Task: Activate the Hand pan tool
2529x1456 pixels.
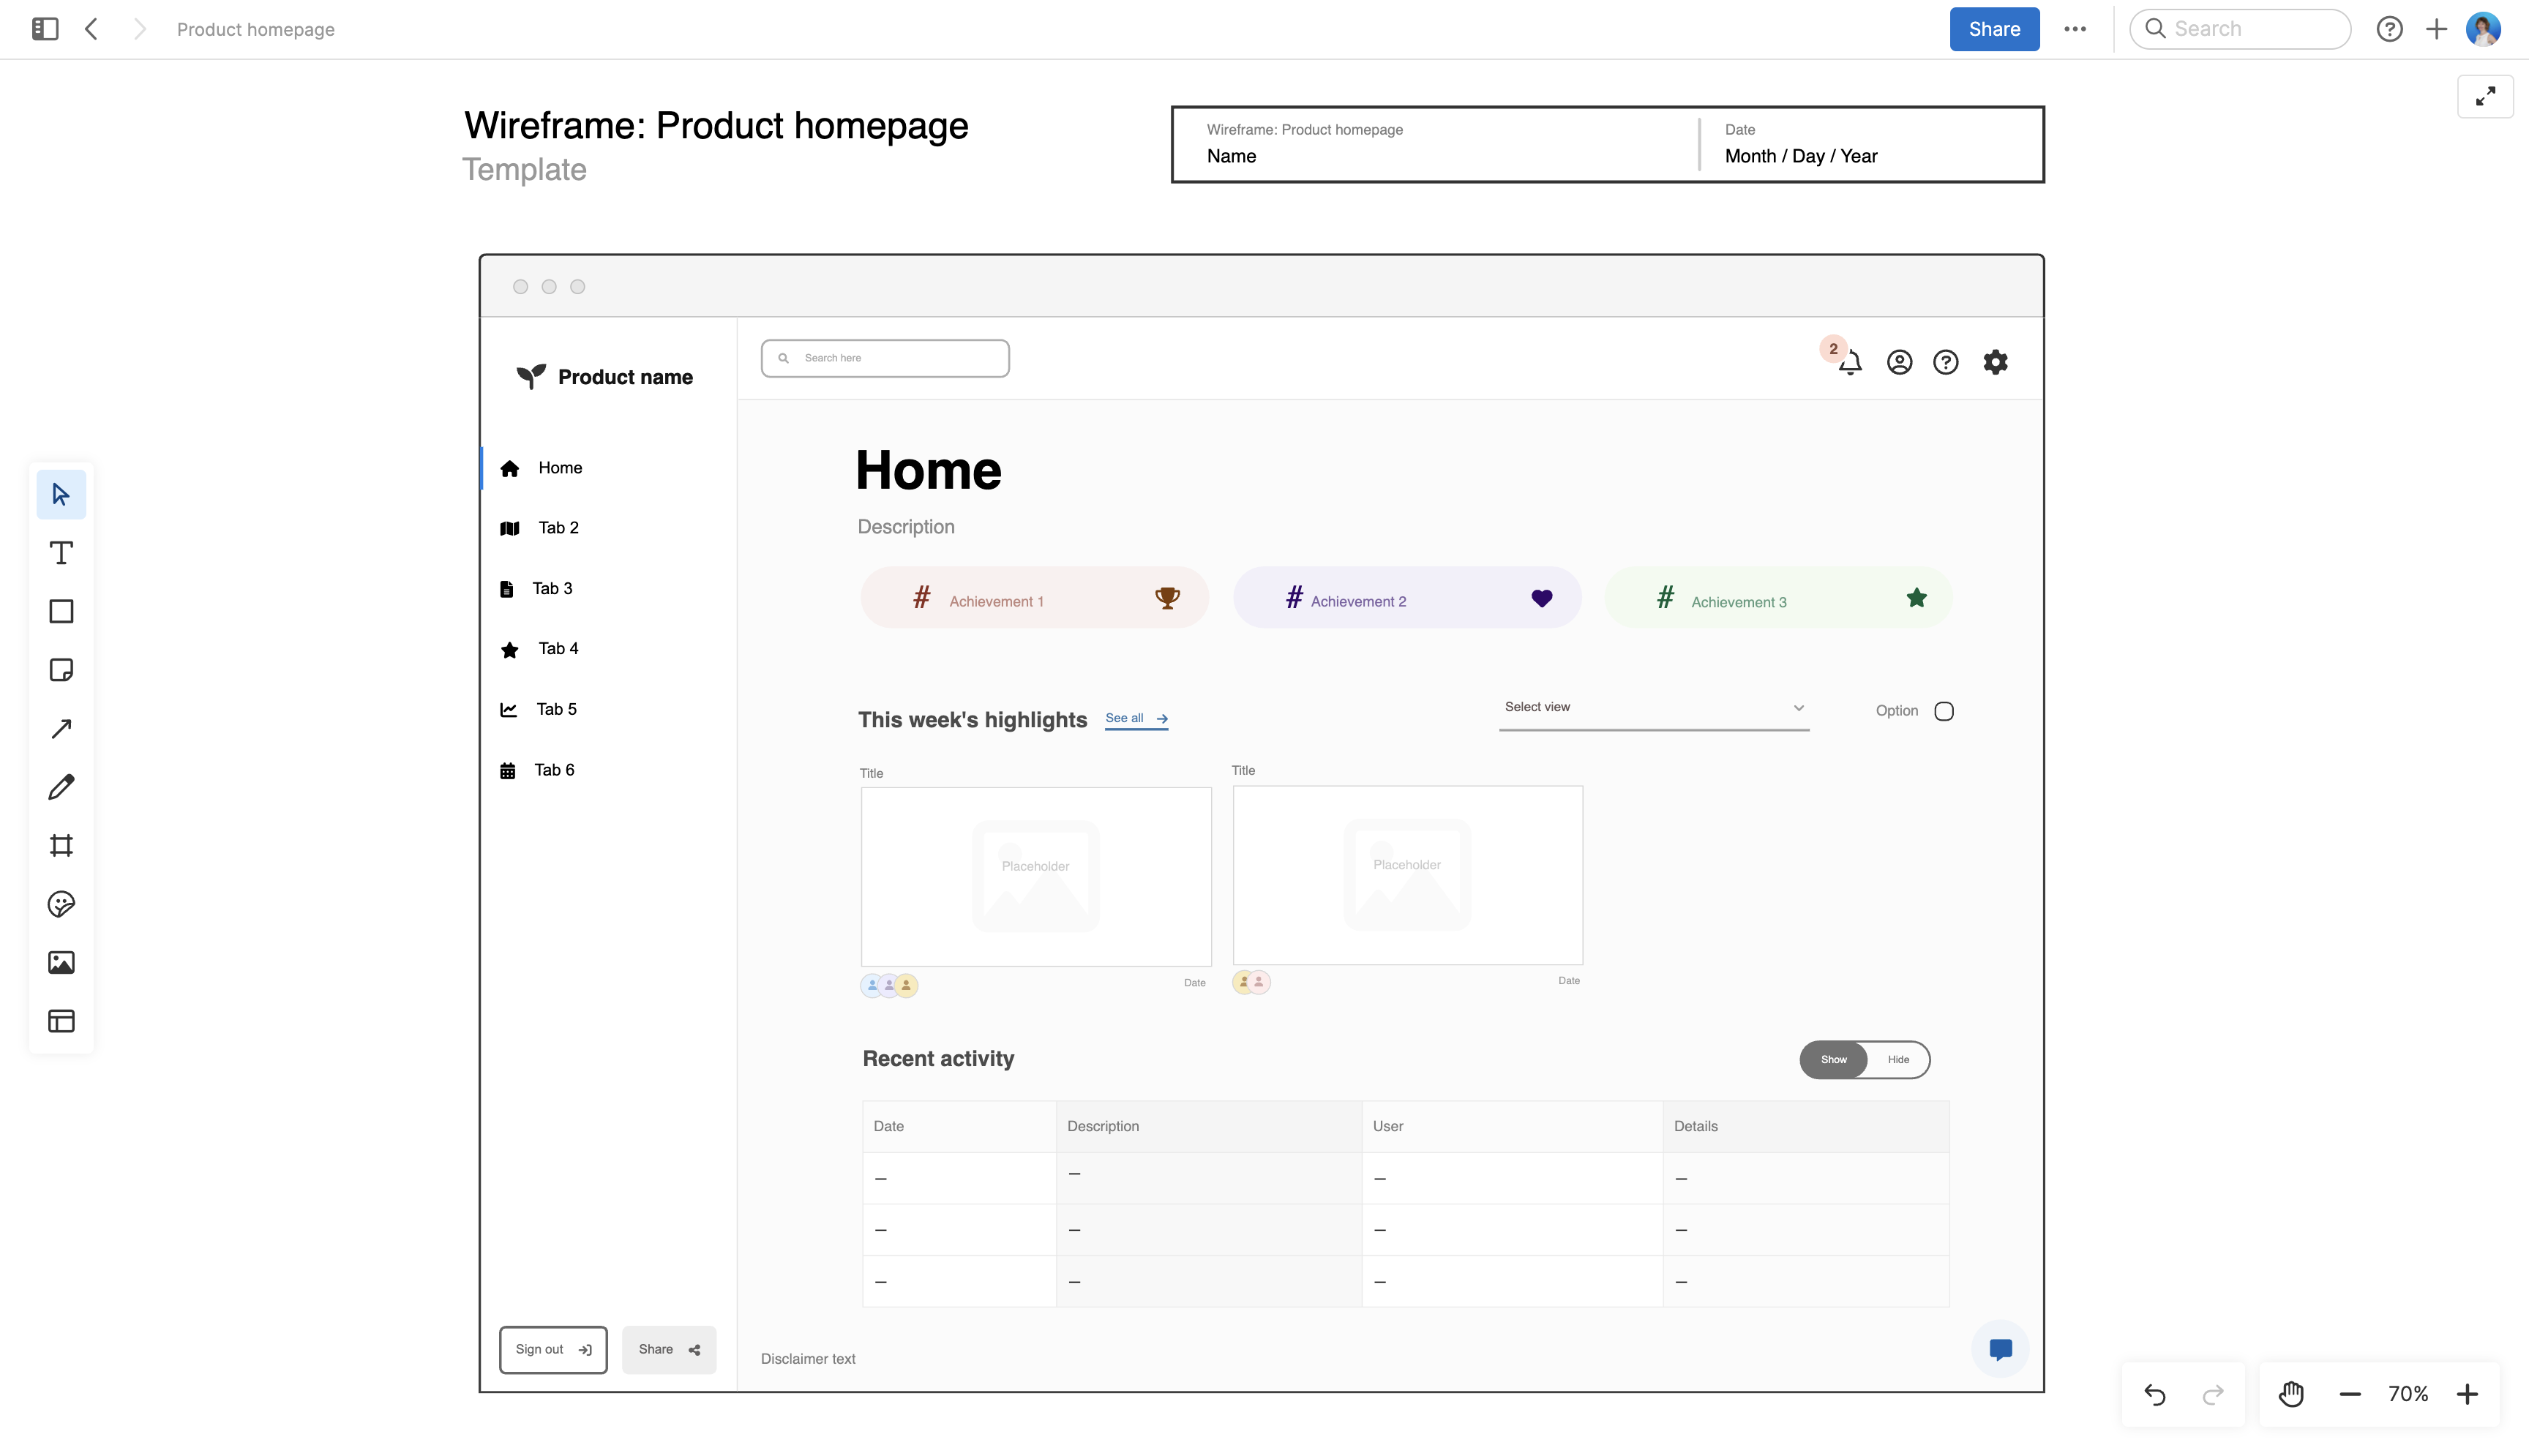Action: point(2290,1393)
